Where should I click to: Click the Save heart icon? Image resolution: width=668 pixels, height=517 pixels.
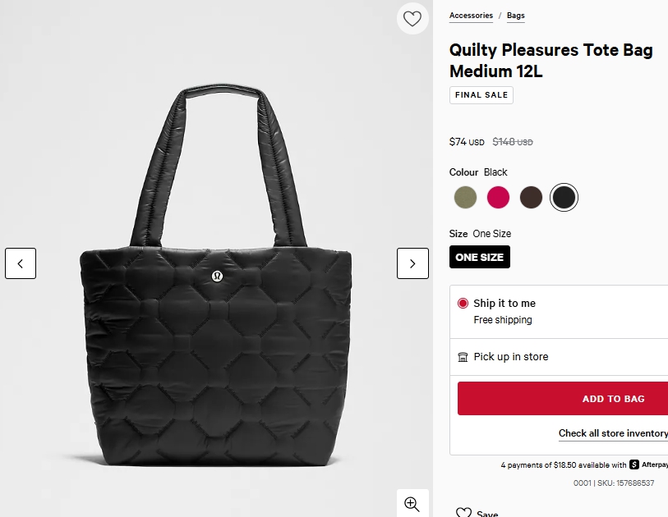coord(463,513)
